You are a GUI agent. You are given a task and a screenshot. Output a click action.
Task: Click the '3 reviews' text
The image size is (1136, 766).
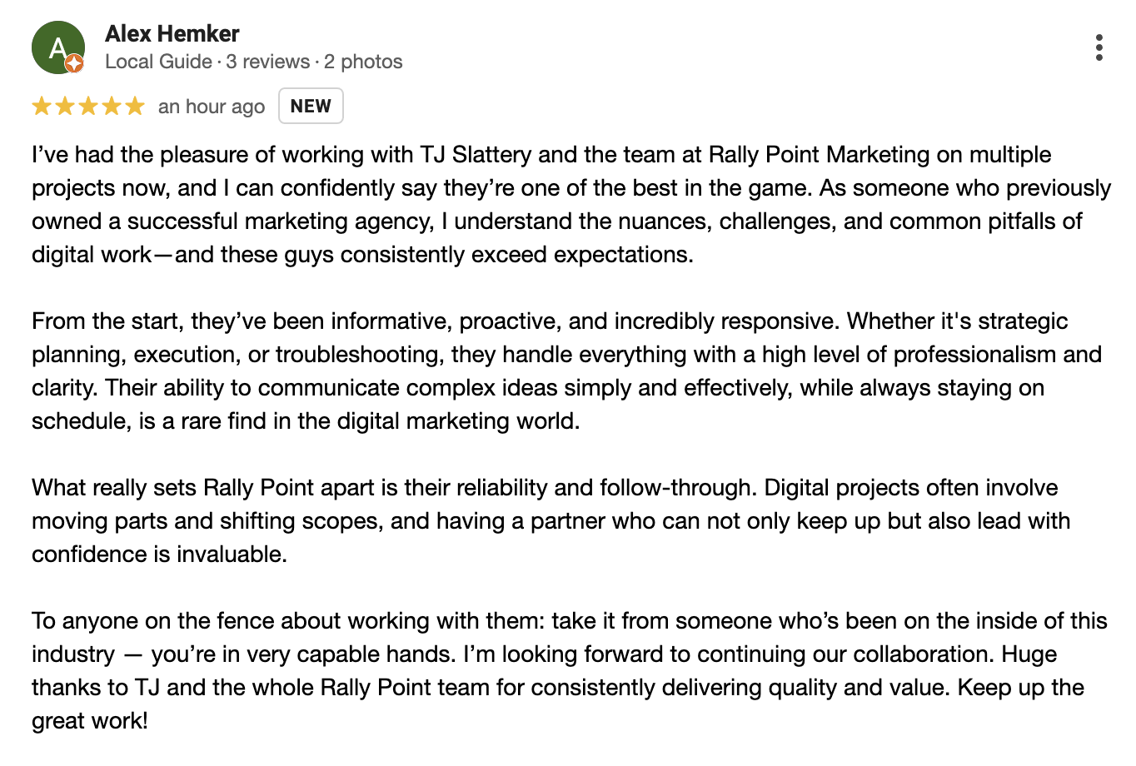[x=267, y=62]
